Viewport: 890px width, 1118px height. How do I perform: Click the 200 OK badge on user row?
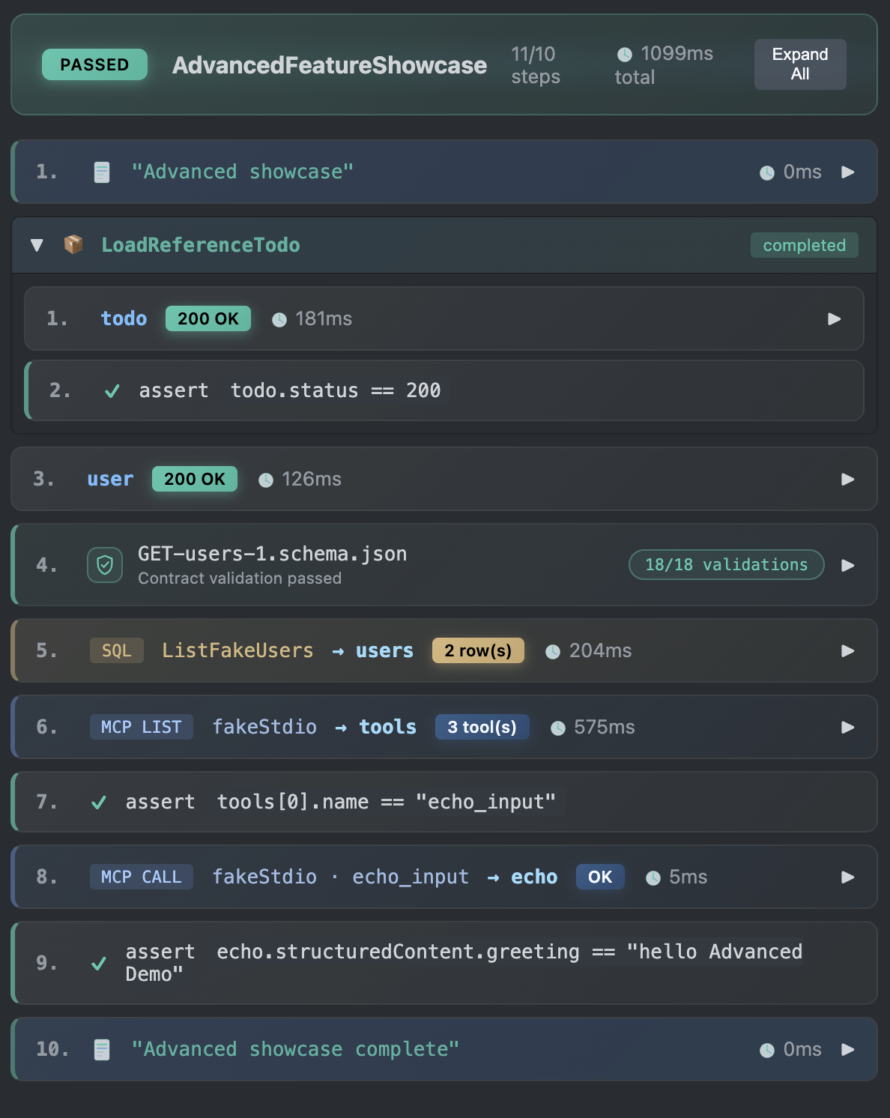click(195, 479)
